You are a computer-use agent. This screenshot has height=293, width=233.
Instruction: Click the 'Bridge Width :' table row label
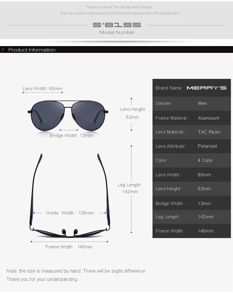(170, 204)
